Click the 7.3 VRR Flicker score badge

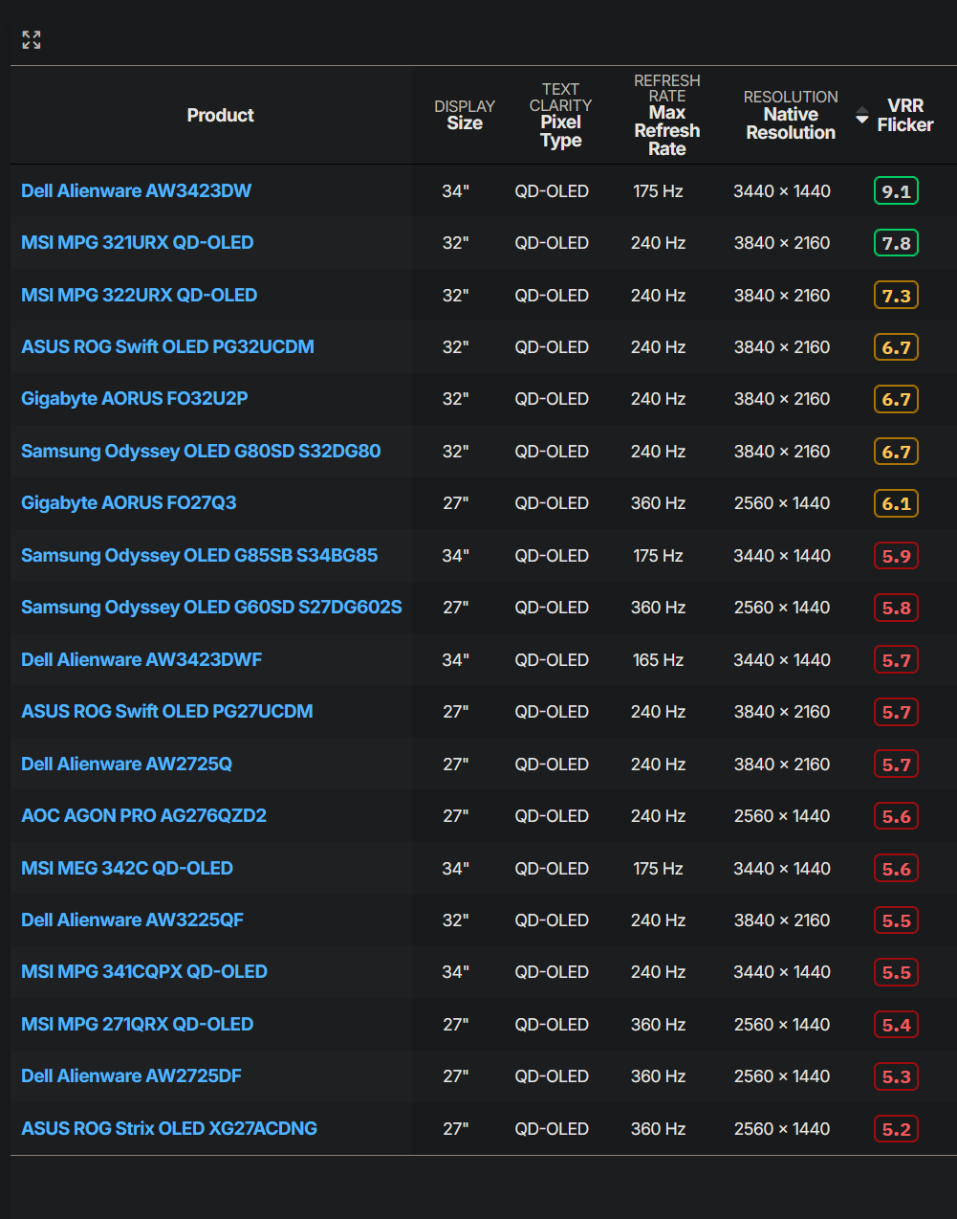[896, 296]
